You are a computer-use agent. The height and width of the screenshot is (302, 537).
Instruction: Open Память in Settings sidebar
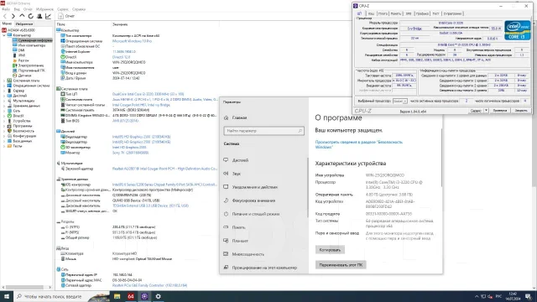(238, 227)
